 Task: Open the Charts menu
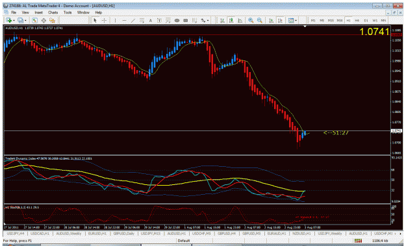[x=53, y=12]
